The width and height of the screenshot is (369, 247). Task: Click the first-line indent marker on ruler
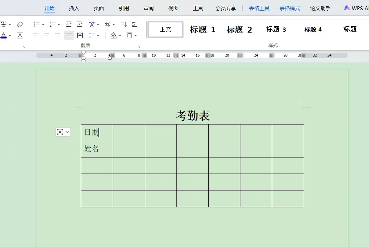(83, 52)
